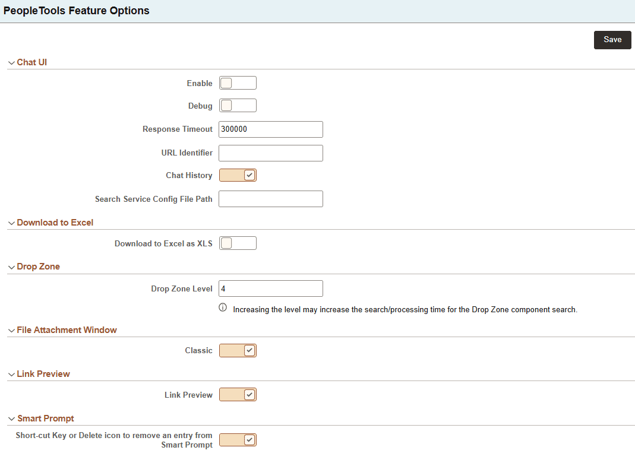Click the info icon beside the Drop Zone note
635x463 pixels.
223,307
